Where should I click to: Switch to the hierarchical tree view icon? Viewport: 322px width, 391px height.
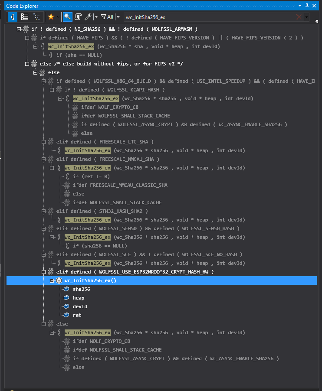[37, 17]
